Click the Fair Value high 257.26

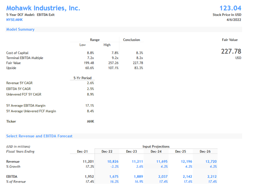114,63
